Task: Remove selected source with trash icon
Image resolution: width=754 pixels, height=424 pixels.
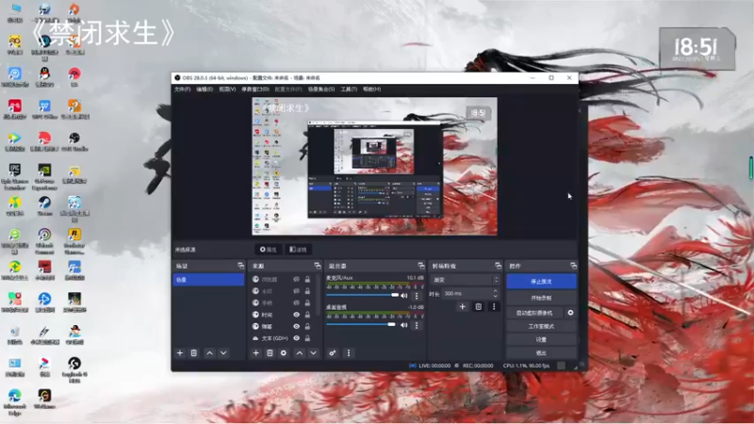Action: point(270,352)
